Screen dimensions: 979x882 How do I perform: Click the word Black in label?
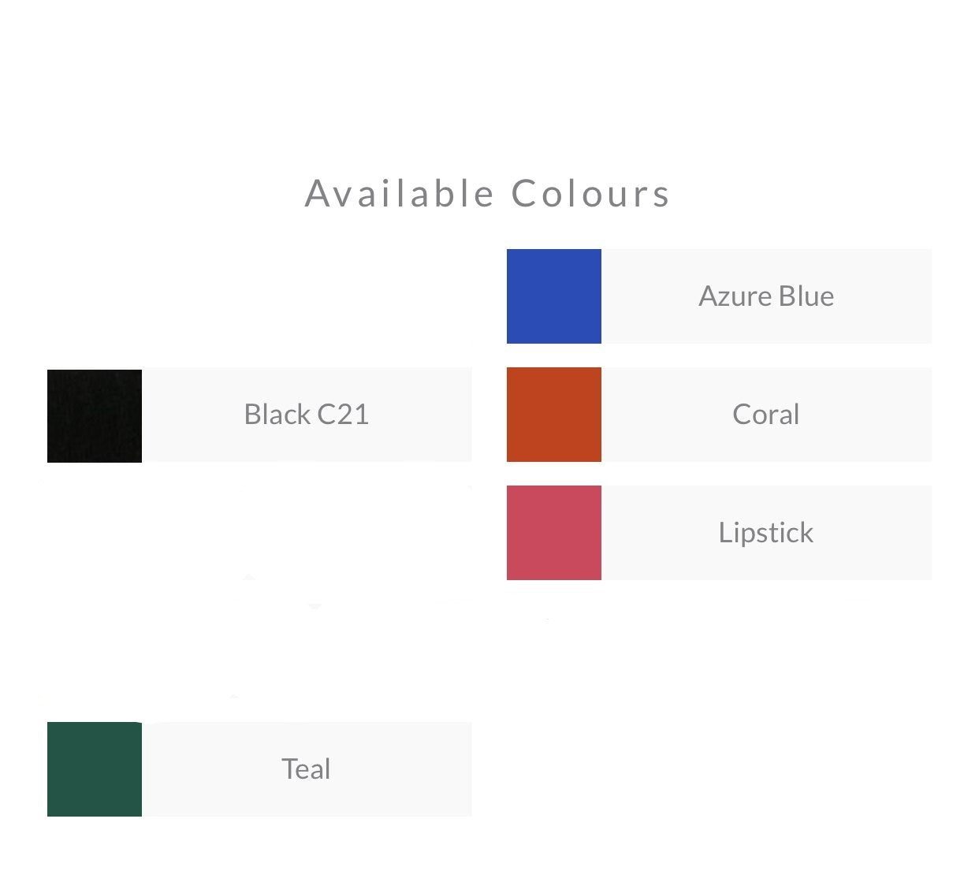[277, 415]
